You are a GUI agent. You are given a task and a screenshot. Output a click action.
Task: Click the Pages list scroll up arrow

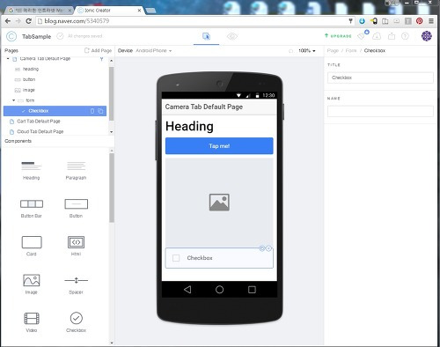(x=111, y=61)
